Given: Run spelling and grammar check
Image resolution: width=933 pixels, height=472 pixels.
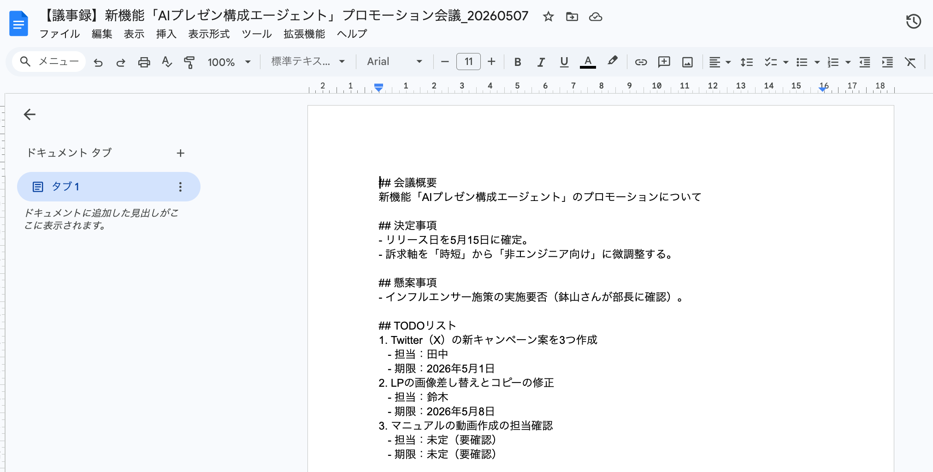Looking at the screenshot, I should pyautogui.click(x=167, y=62).
